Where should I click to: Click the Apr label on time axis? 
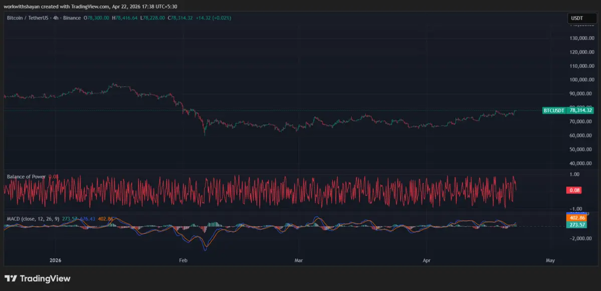tap(427, 260)
